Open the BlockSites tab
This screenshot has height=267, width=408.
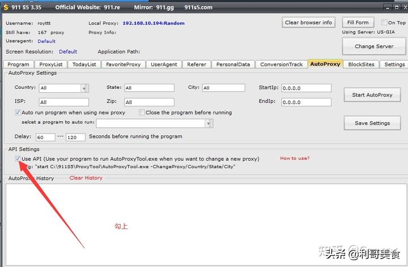tap(361, 64)
